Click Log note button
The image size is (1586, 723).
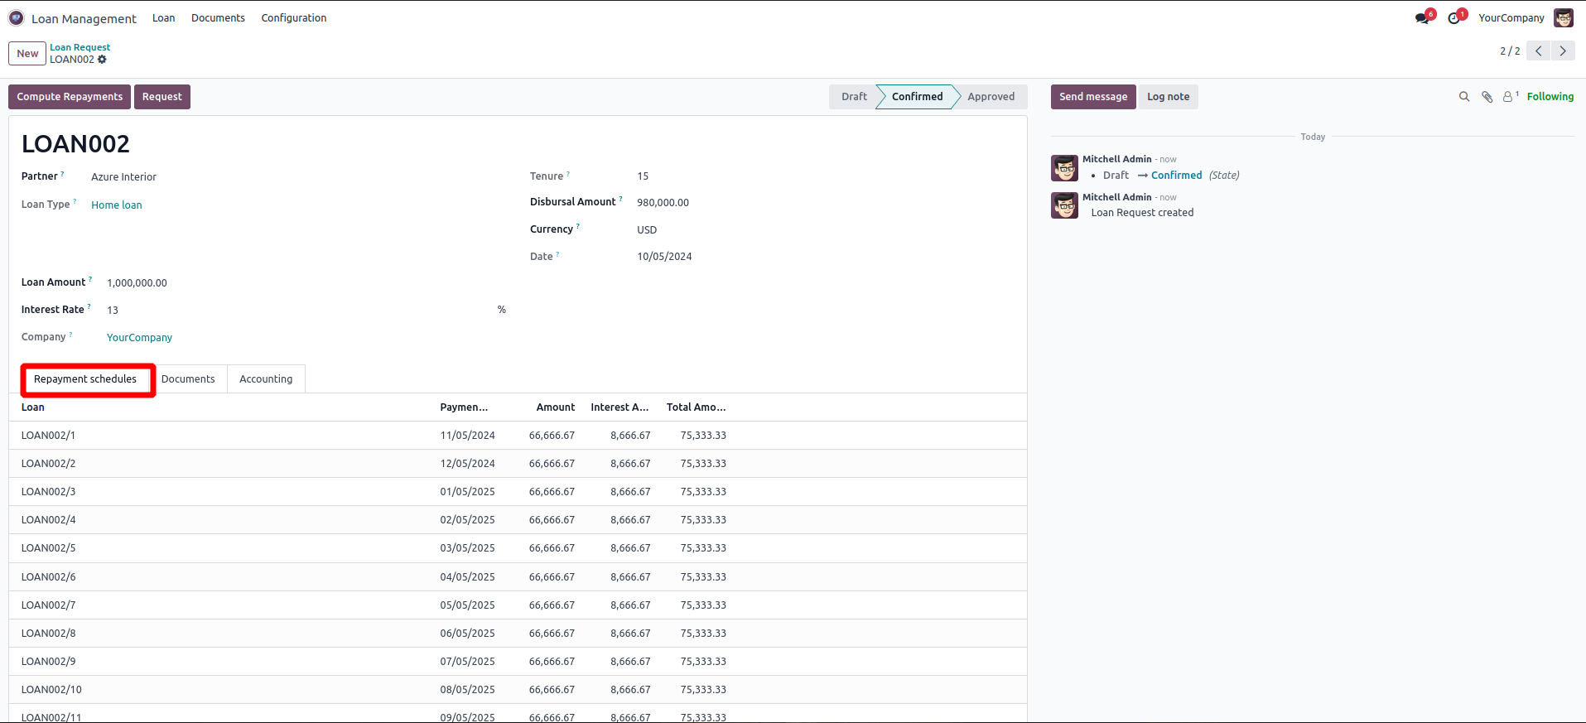click(x=1169, y=97)
